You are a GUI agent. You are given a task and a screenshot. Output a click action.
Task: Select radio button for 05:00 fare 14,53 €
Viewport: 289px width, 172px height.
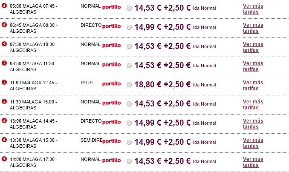tap(129, 8)
